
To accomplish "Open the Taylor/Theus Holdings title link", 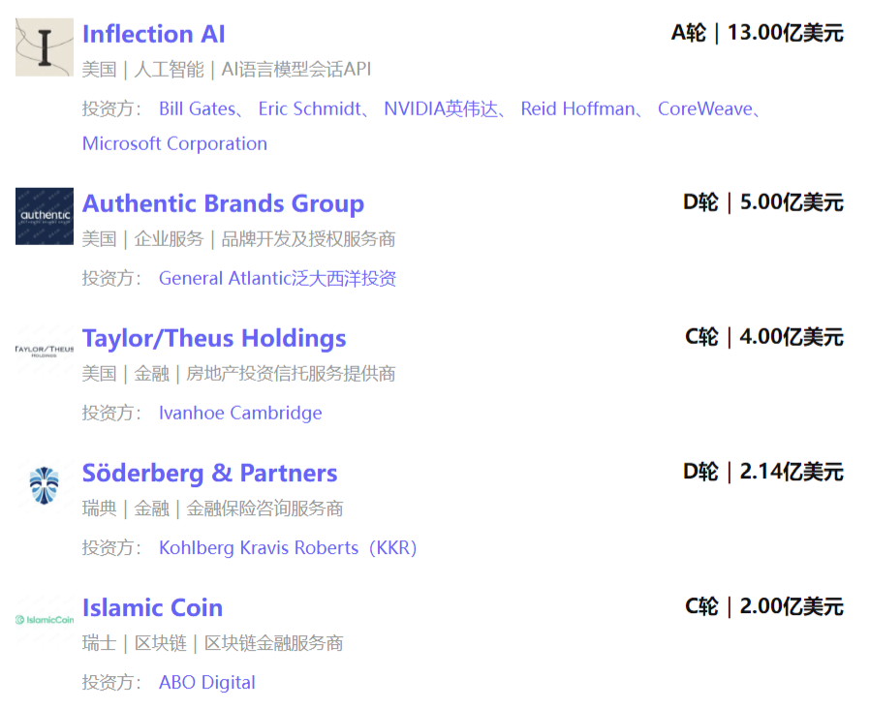I will pyautogui.click(x=213, y=338).
